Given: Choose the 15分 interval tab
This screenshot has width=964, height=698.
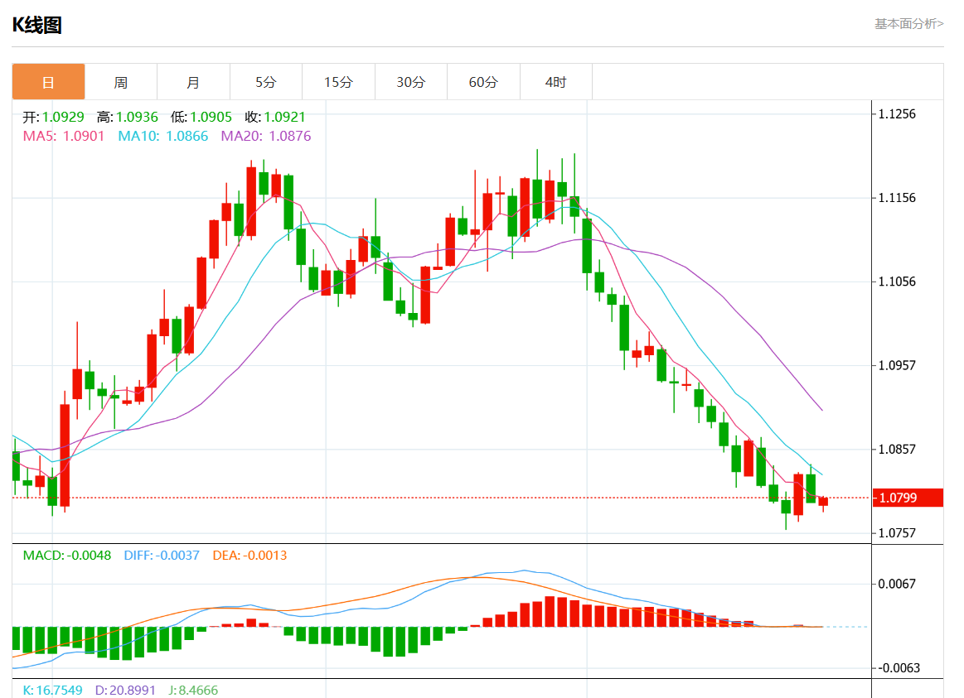Looking at the screenshot, I should click(x=338, y=82).
